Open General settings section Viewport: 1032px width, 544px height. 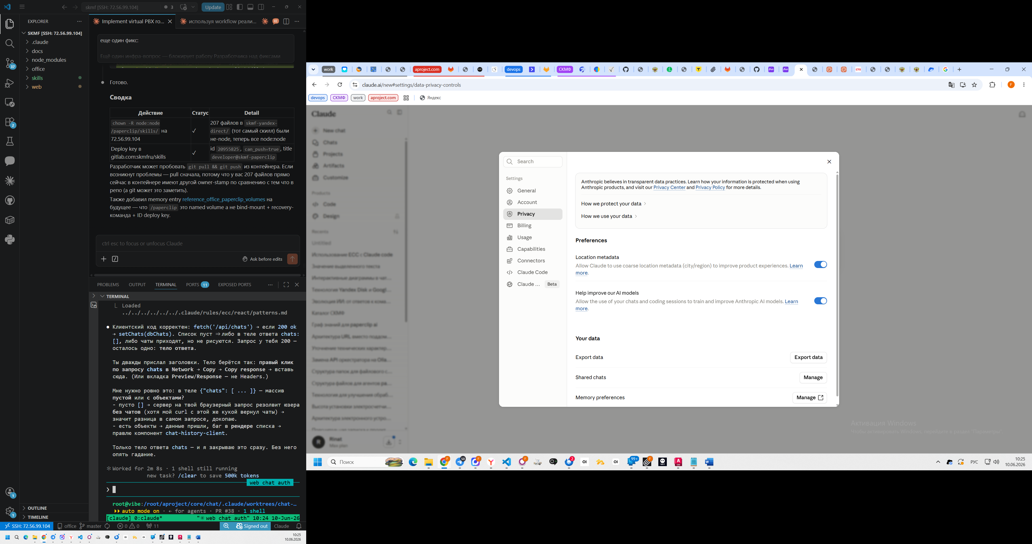[x=532, y=190]
